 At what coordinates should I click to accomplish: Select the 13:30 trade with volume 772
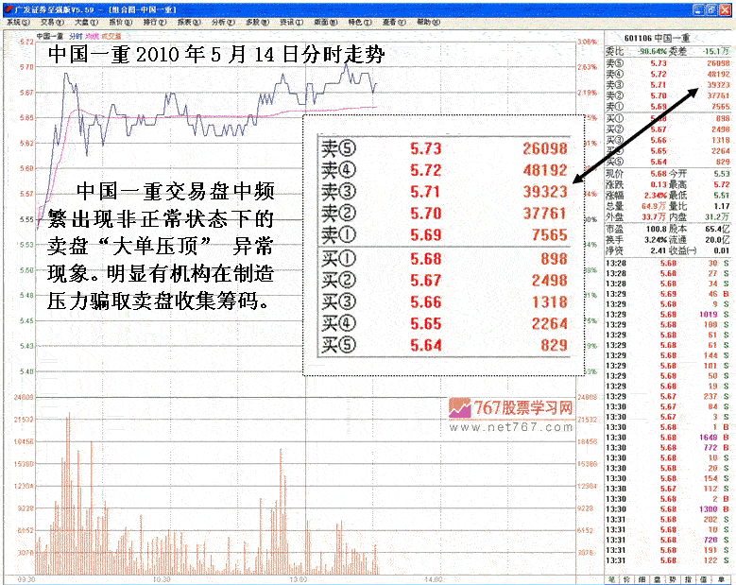tap(667, 447)
